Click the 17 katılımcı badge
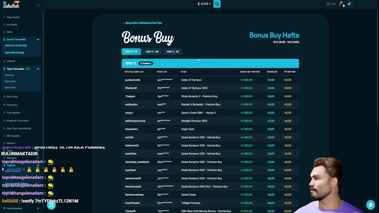The image size is (379, 213). [x=146, y=63]
